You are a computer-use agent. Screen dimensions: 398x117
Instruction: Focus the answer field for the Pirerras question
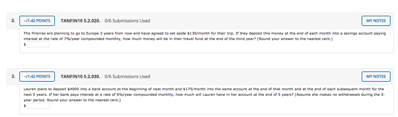click(38, 44)
